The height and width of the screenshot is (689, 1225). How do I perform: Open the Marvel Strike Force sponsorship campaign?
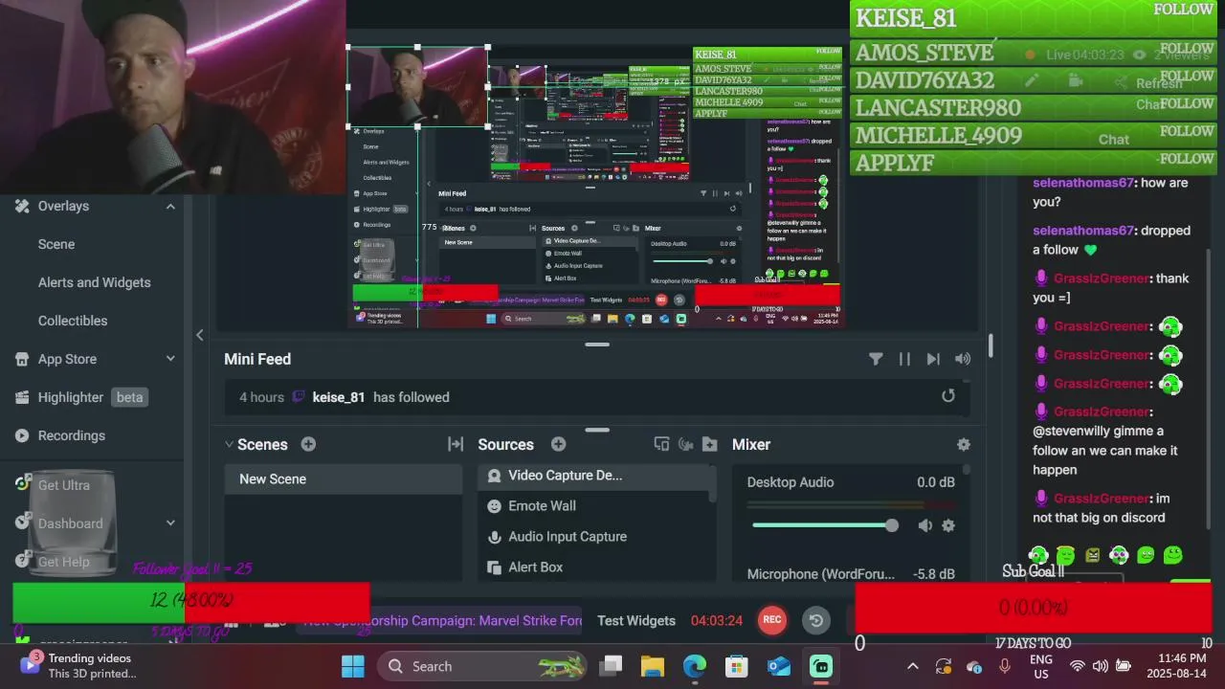(x=443, y=620)
